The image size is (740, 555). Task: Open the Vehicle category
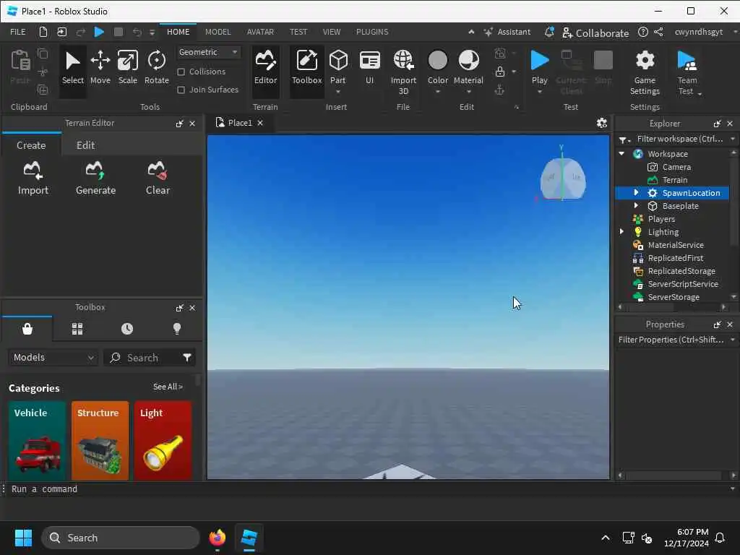pos(37,441)
